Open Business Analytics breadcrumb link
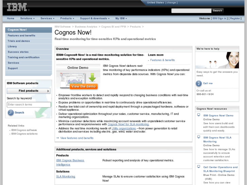247x185 pixels. [x=86, y=26]
